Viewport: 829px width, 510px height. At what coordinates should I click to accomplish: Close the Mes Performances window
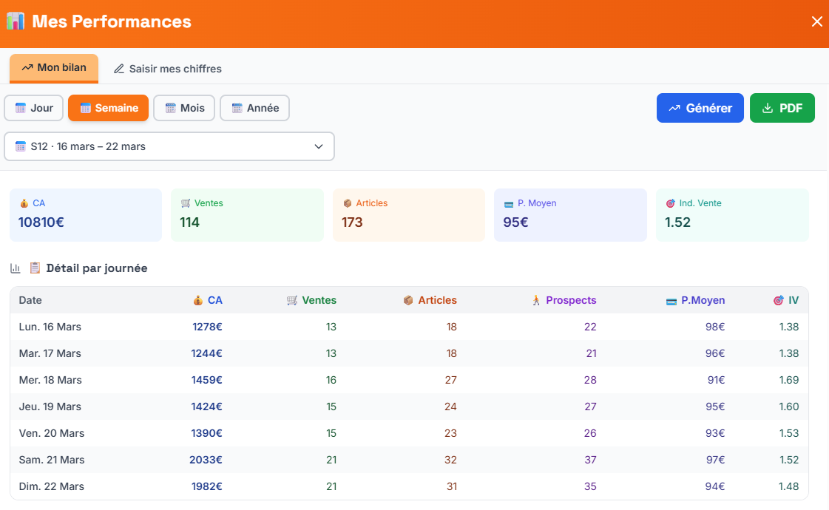pyautogui.click(x=816, y=21)
